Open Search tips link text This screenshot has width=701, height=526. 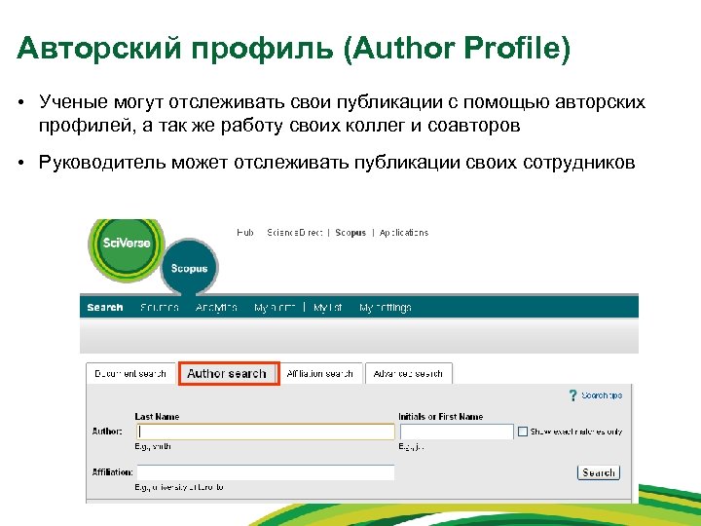coord(602,395)
